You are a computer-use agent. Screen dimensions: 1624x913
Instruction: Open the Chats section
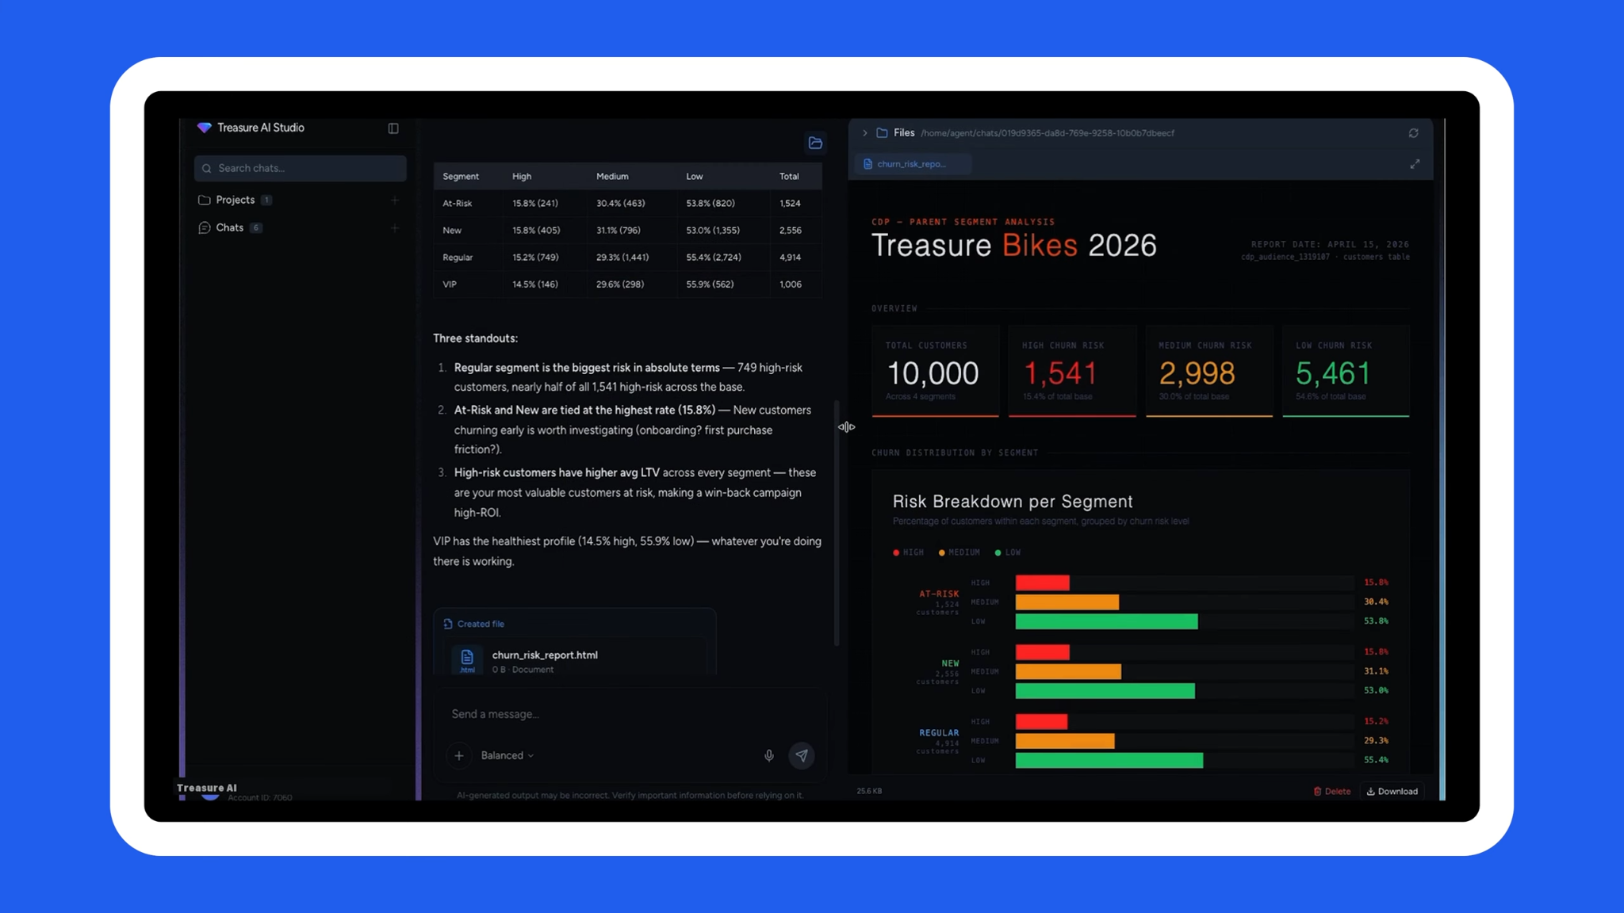pyautogui.click(x=230, y=227)
